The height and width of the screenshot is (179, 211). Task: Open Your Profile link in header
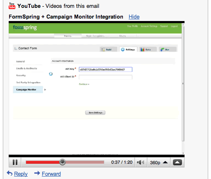point(132,26)
